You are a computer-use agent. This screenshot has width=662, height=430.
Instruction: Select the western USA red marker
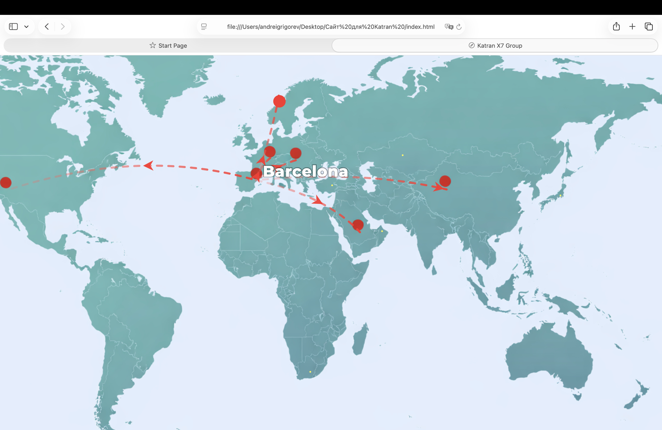tap(6, 182)
